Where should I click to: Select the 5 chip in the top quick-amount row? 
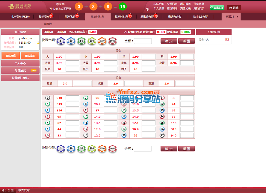pos(61,41)
